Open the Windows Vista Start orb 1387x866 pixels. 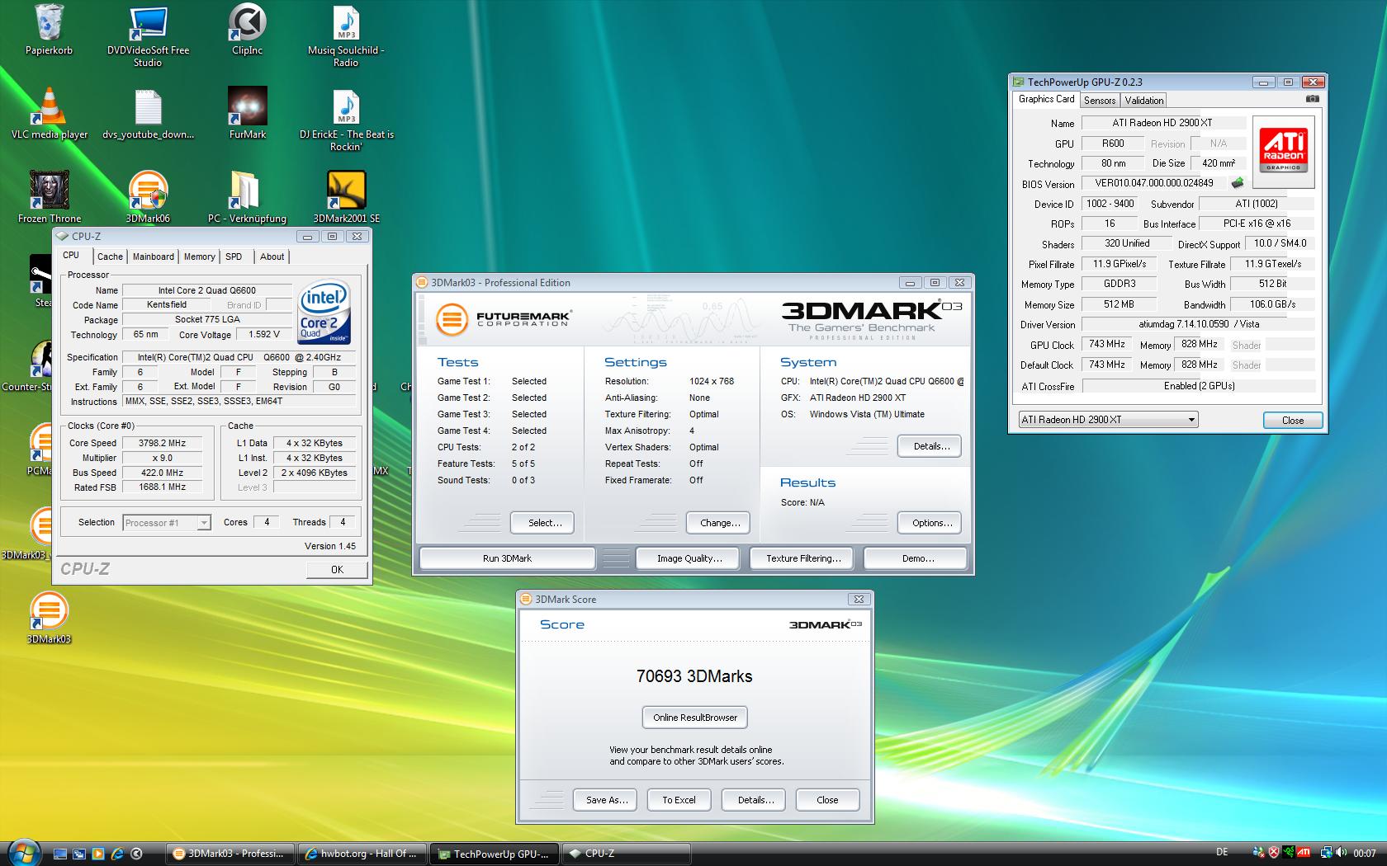[23, 851]
